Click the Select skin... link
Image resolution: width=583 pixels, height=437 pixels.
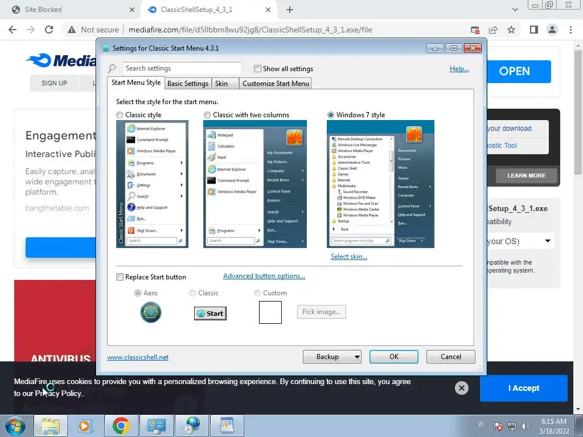click(x=349, y=257)
